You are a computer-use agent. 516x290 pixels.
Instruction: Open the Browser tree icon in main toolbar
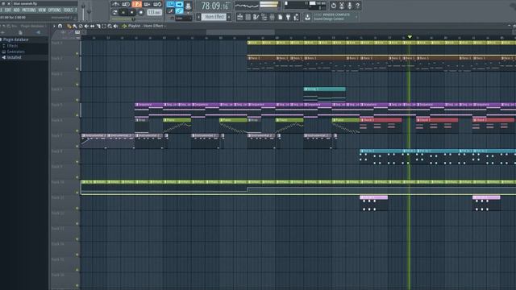[x=264, y=17]
